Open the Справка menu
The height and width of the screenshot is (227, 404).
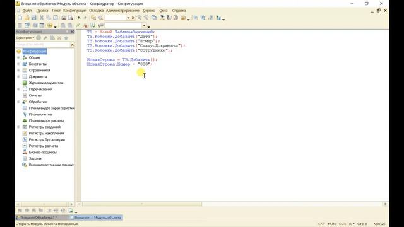pos(179,11)
